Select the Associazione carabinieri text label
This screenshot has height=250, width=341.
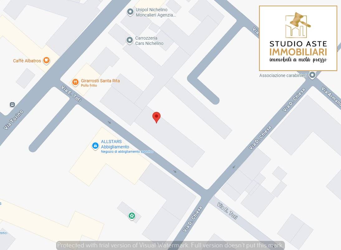[283, 75]
